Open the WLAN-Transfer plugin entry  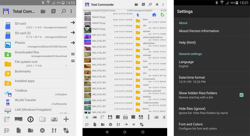coord(35,102)
